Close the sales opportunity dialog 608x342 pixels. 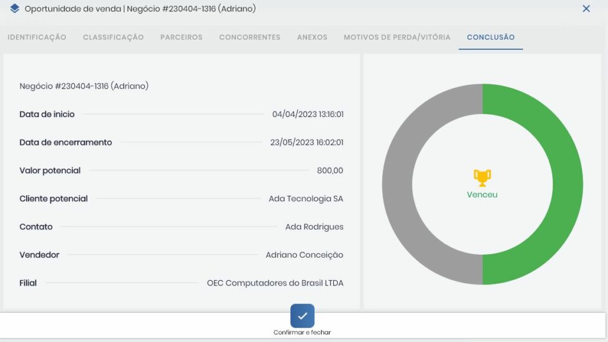point(586,9)
